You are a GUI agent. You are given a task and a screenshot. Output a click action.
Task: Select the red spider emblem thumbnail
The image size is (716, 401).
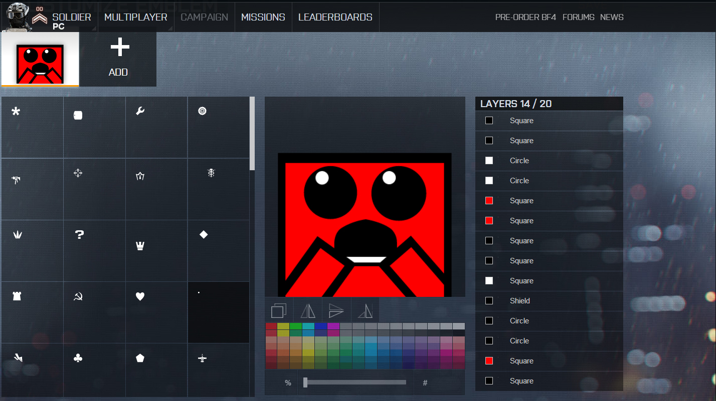point(40,59)
